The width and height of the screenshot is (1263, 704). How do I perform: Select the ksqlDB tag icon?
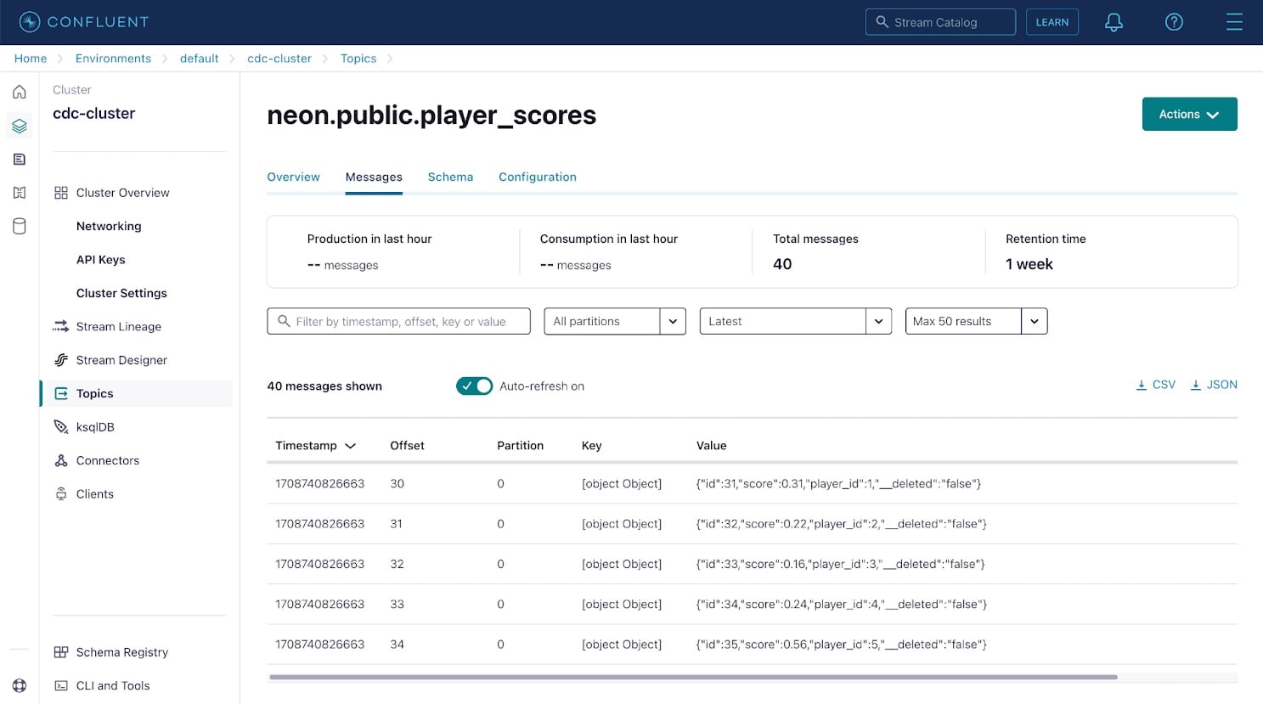pyautogui.click(x=60, y=426)
